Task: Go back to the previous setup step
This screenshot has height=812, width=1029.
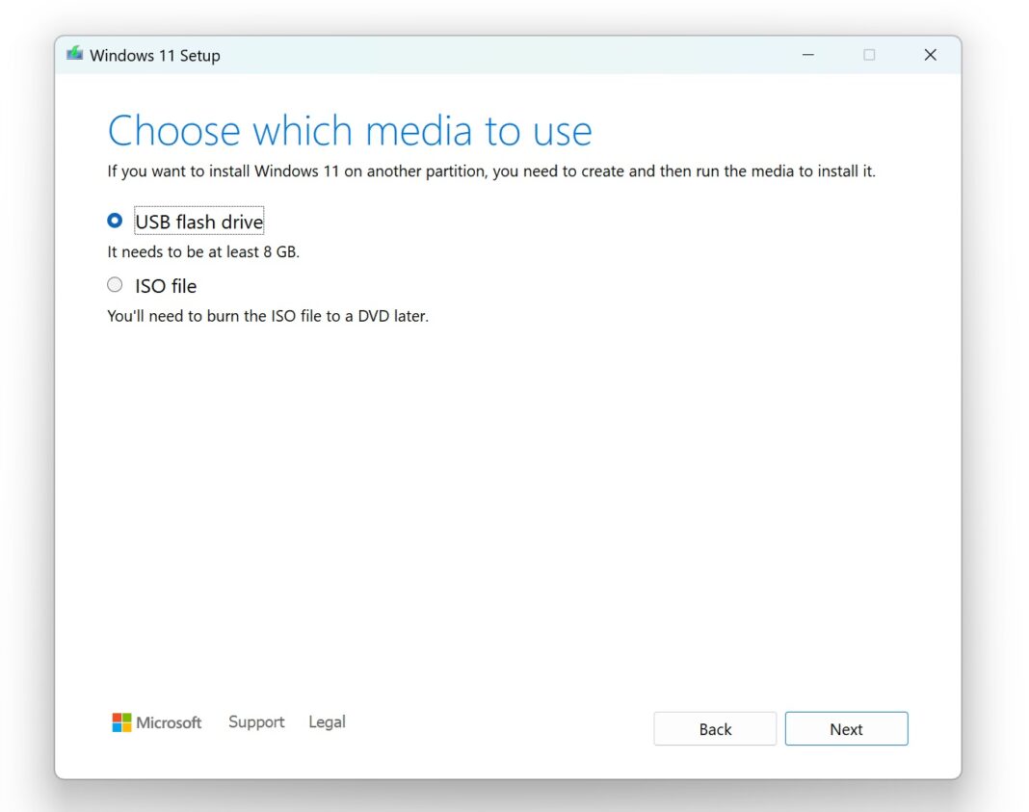Action: pyautogui.click(x=715, y=728)
